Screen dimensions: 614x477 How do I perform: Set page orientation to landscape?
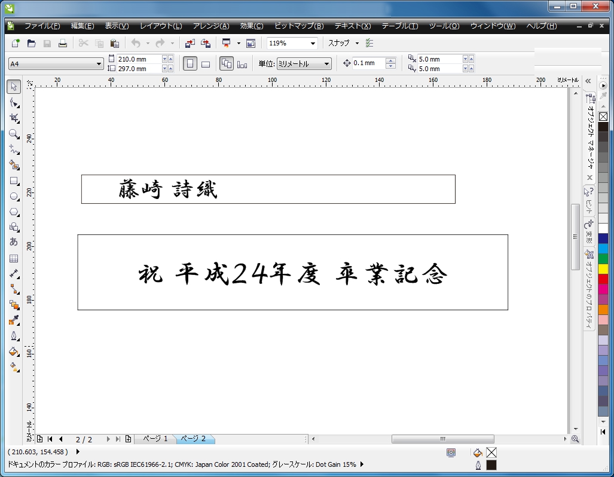(206, 64)
